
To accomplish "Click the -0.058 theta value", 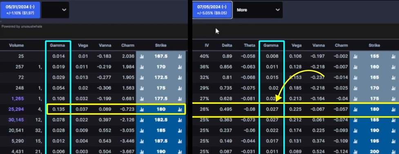I will pyautogui.click(x=248, y=56).
